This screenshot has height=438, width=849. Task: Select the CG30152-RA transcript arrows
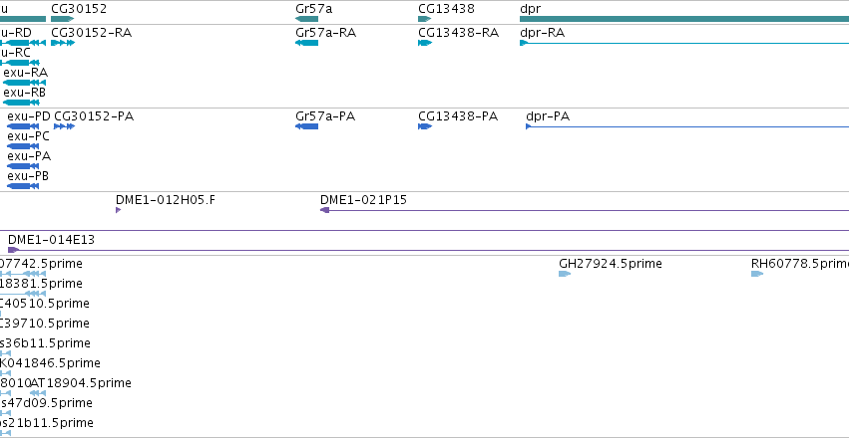pos(63,43)
